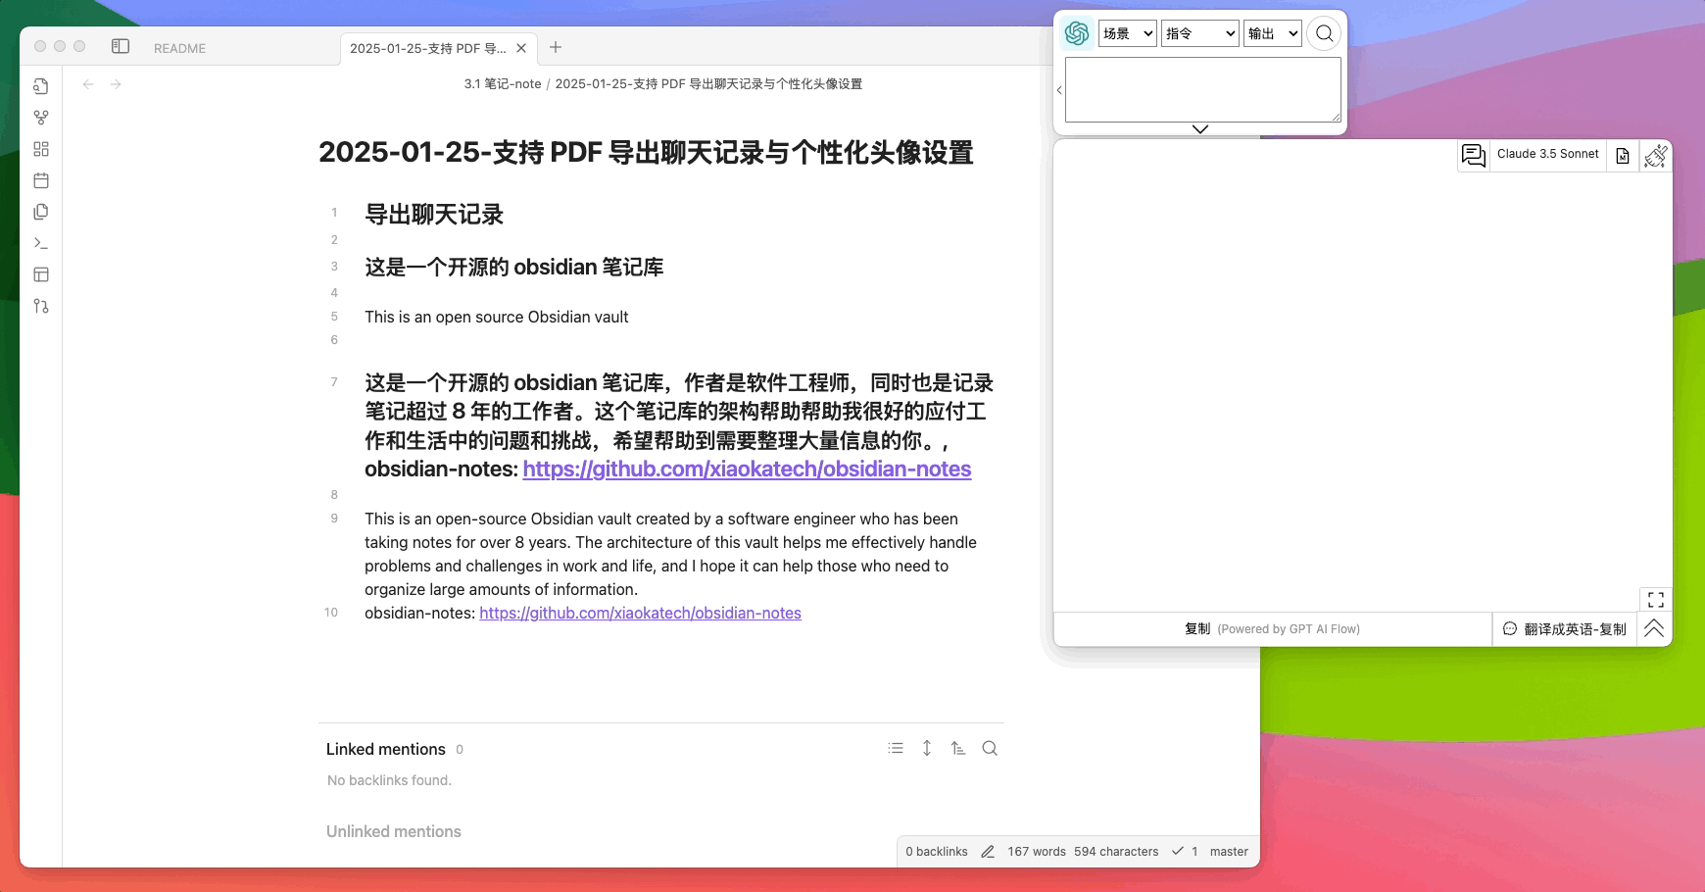Expand the Unlinked mentions section
1705x892 pixels.
(x=394, y=831)
